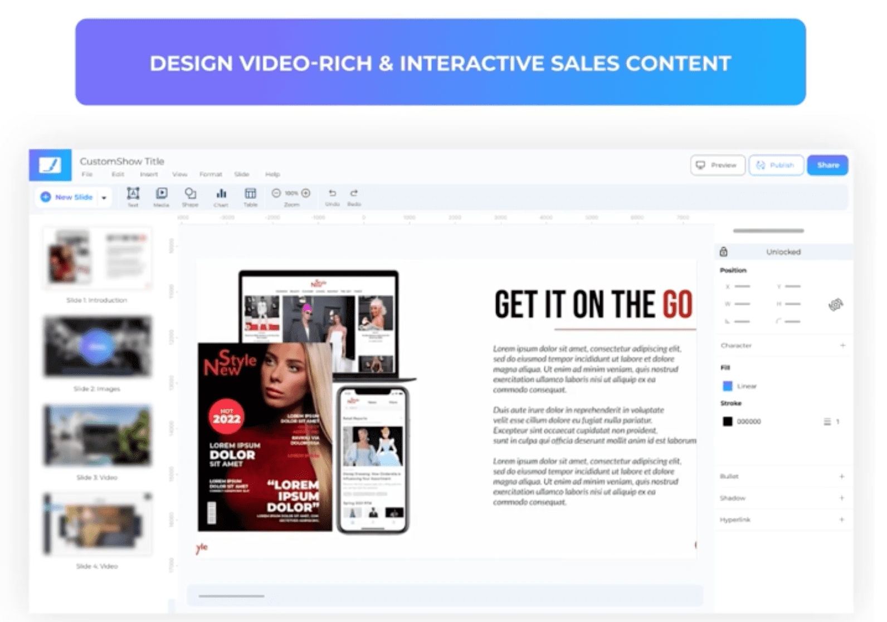Image resolution: width=887 pixels, height=622 pixels.
Task: Click the stroke hex value 000000
Action: [x=749, y=422]
